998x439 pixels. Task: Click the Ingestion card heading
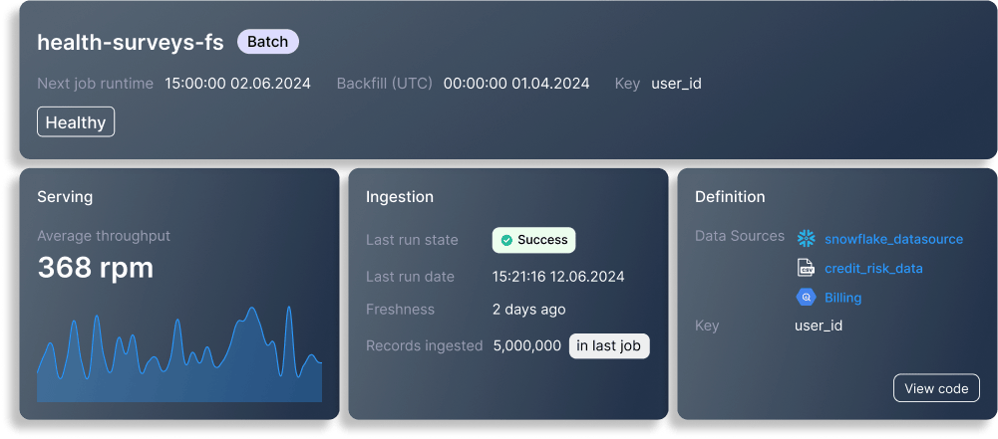(x=400, y=197)
